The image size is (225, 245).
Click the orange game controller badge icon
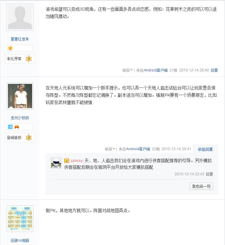(17, 127)
